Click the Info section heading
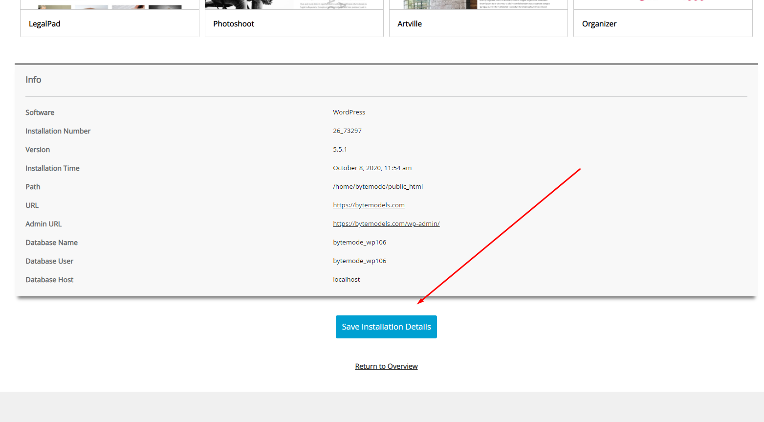The image size is (764, 422). click(x=33, y=80)
